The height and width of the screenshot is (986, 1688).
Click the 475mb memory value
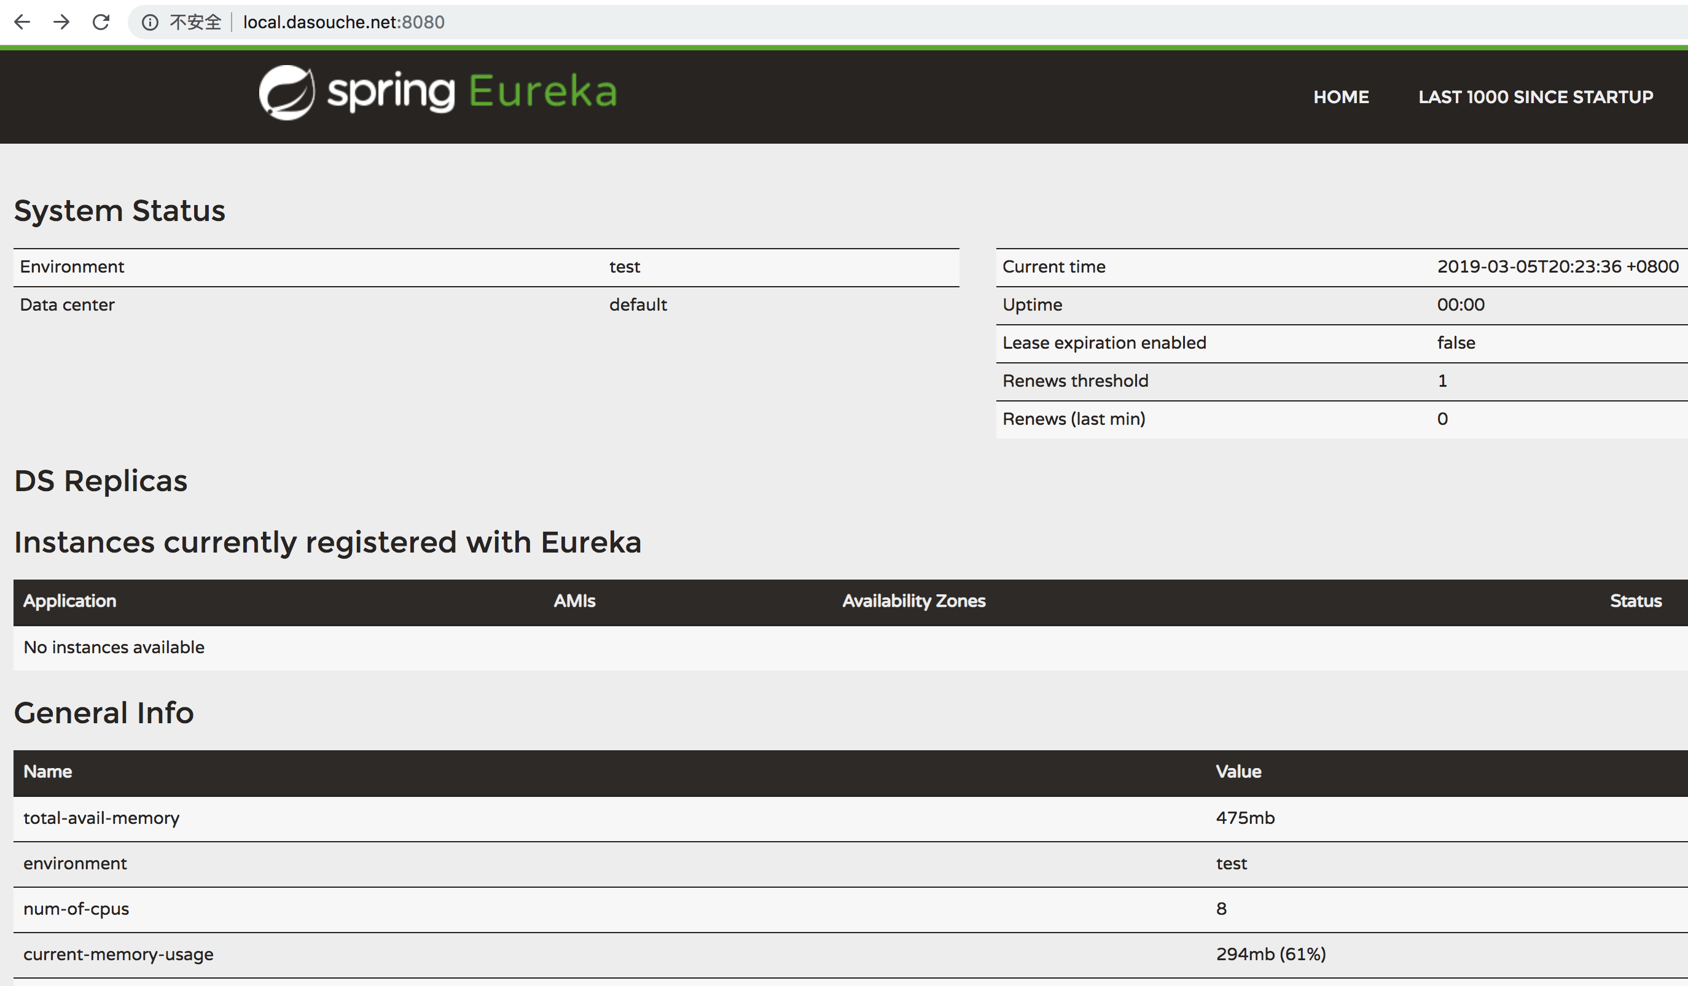click(x=1245, y=818)
